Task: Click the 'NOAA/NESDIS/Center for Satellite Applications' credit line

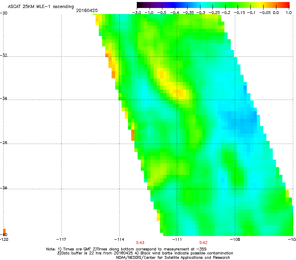Action: point(173,258)
